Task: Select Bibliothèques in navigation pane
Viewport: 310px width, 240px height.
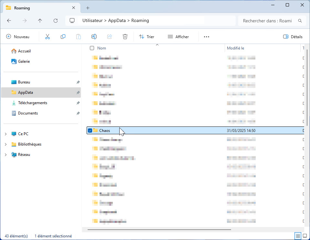Action: click(30, 144)
